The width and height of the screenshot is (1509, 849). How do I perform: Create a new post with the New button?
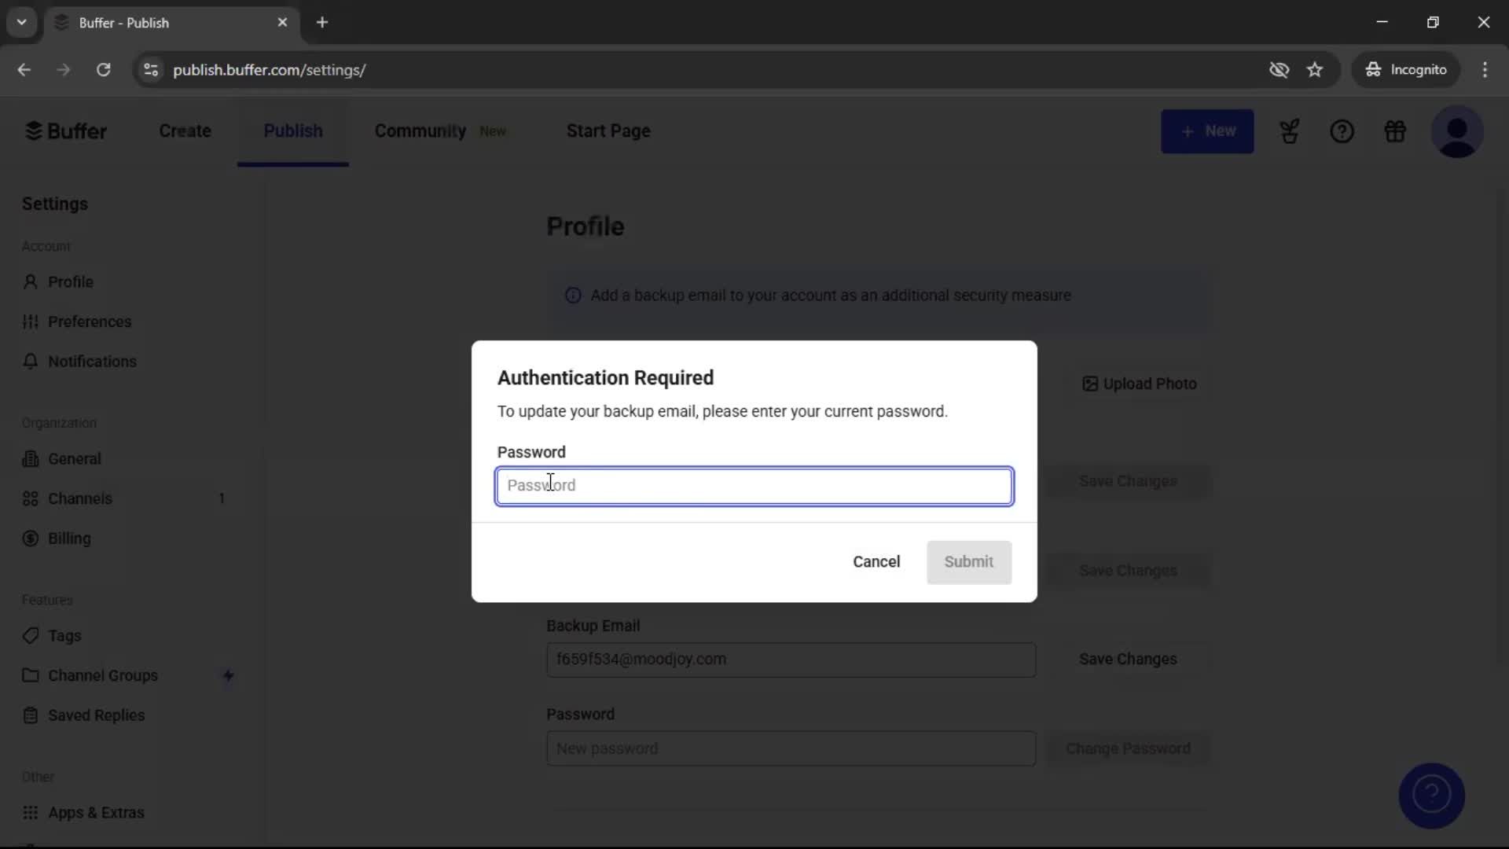click(1208, 130)
